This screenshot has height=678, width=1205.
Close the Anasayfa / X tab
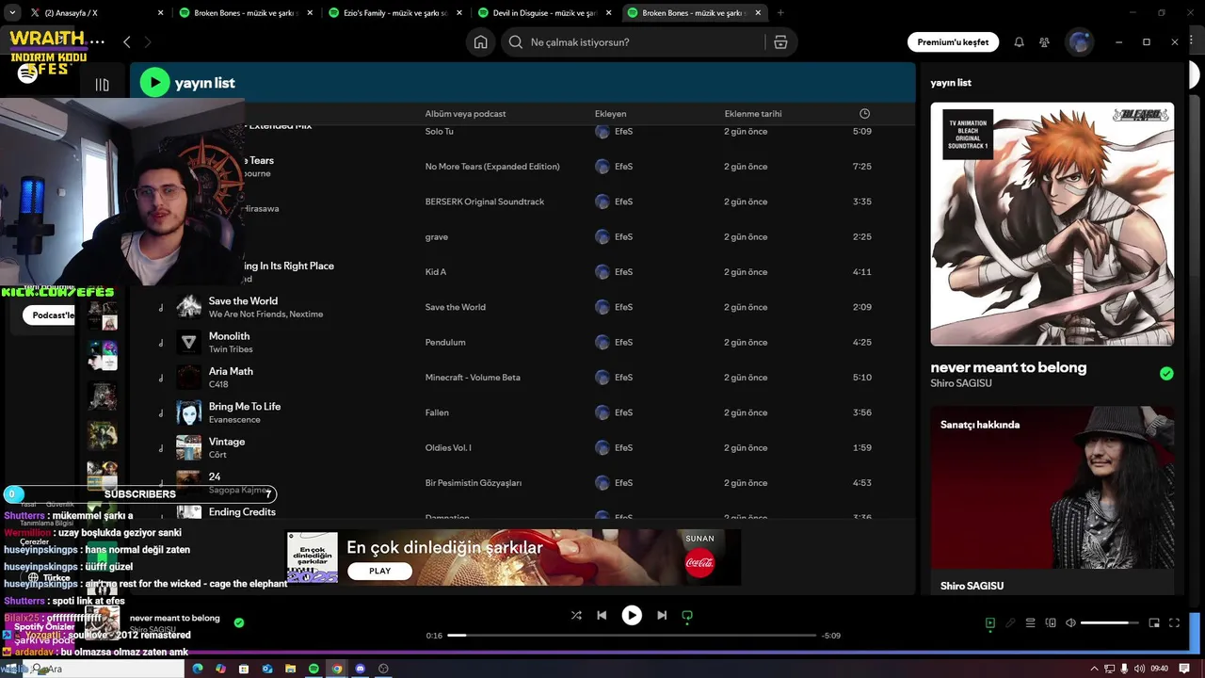click(x=160, y=13)
